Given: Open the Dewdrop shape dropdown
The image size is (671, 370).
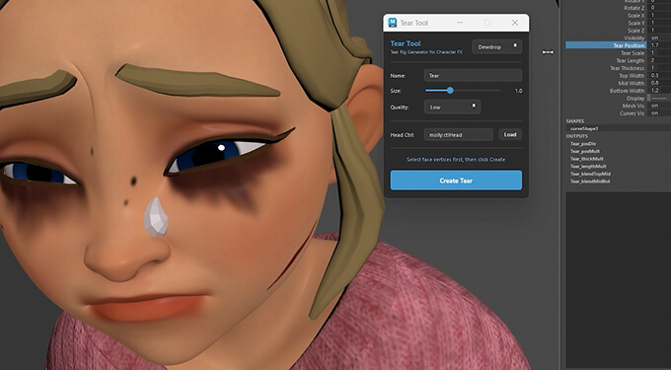Looking at the screenshot, I should [x=496, y=46].
